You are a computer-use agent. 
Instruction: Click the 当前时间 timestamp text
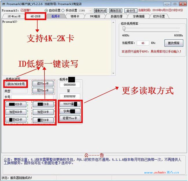[x=161, y=10]
